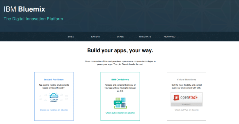The height and width of the screenshot is (124, 239).
Task: Open the BUILD navigation tab
Action: tap(71, 37)
